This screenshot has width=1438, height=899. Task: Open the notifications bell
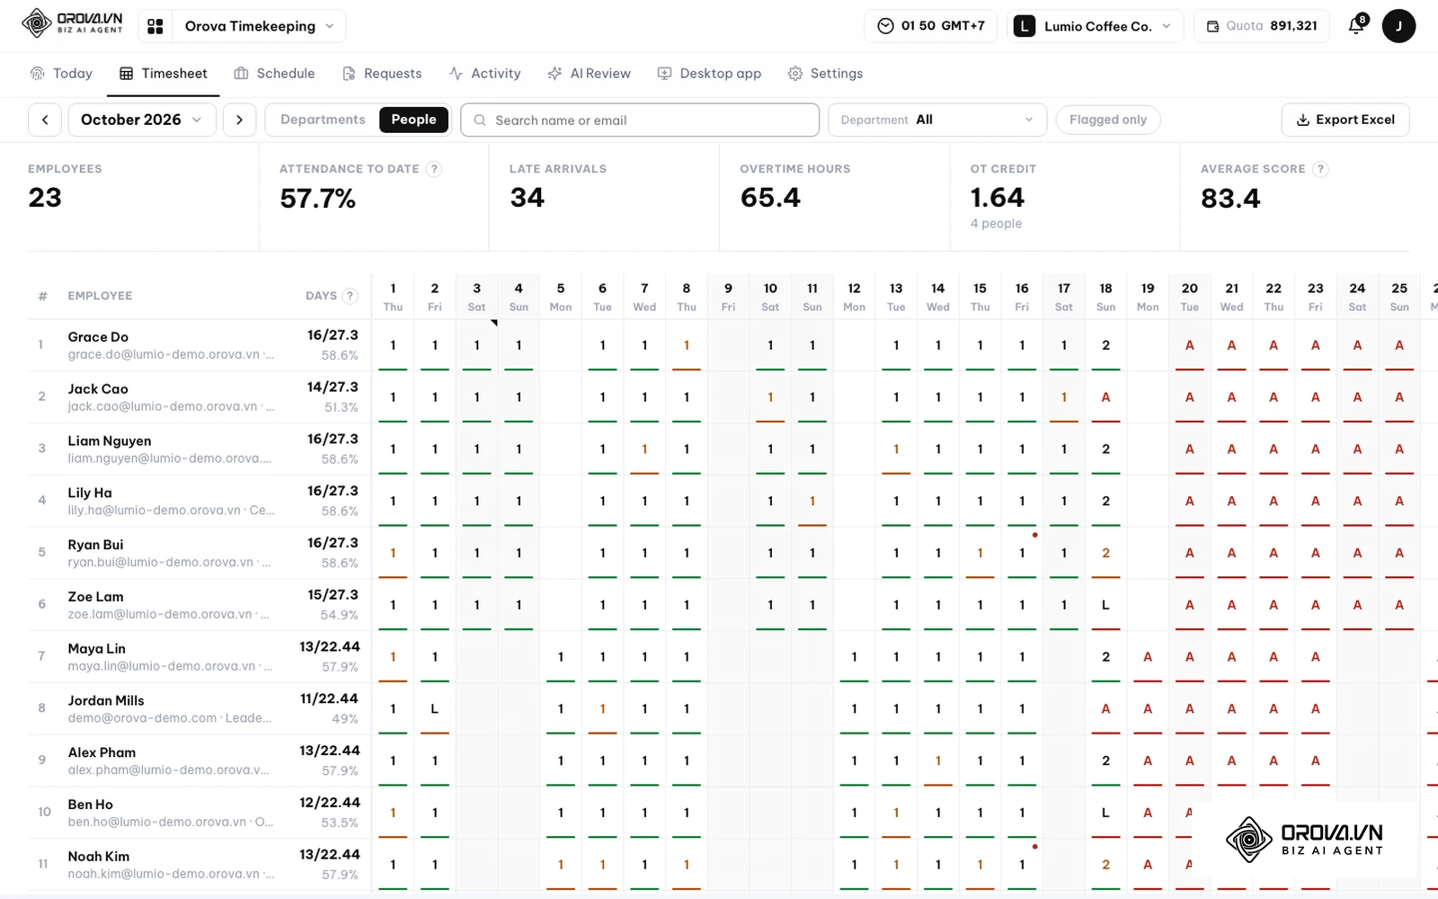tap(1357, 25)
